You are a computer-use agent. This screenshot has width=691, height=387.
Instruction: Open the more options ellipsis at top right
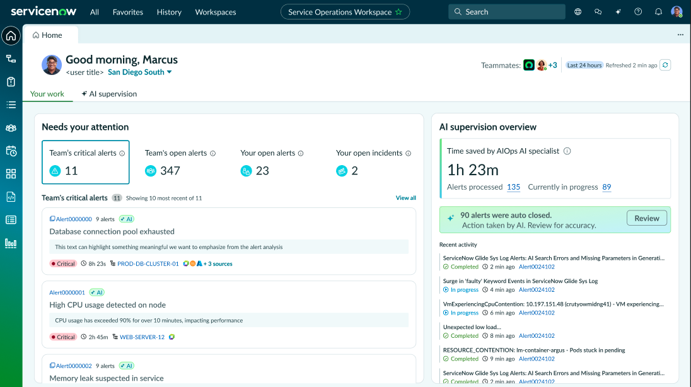pyautogui.click(x=680, y=35)
